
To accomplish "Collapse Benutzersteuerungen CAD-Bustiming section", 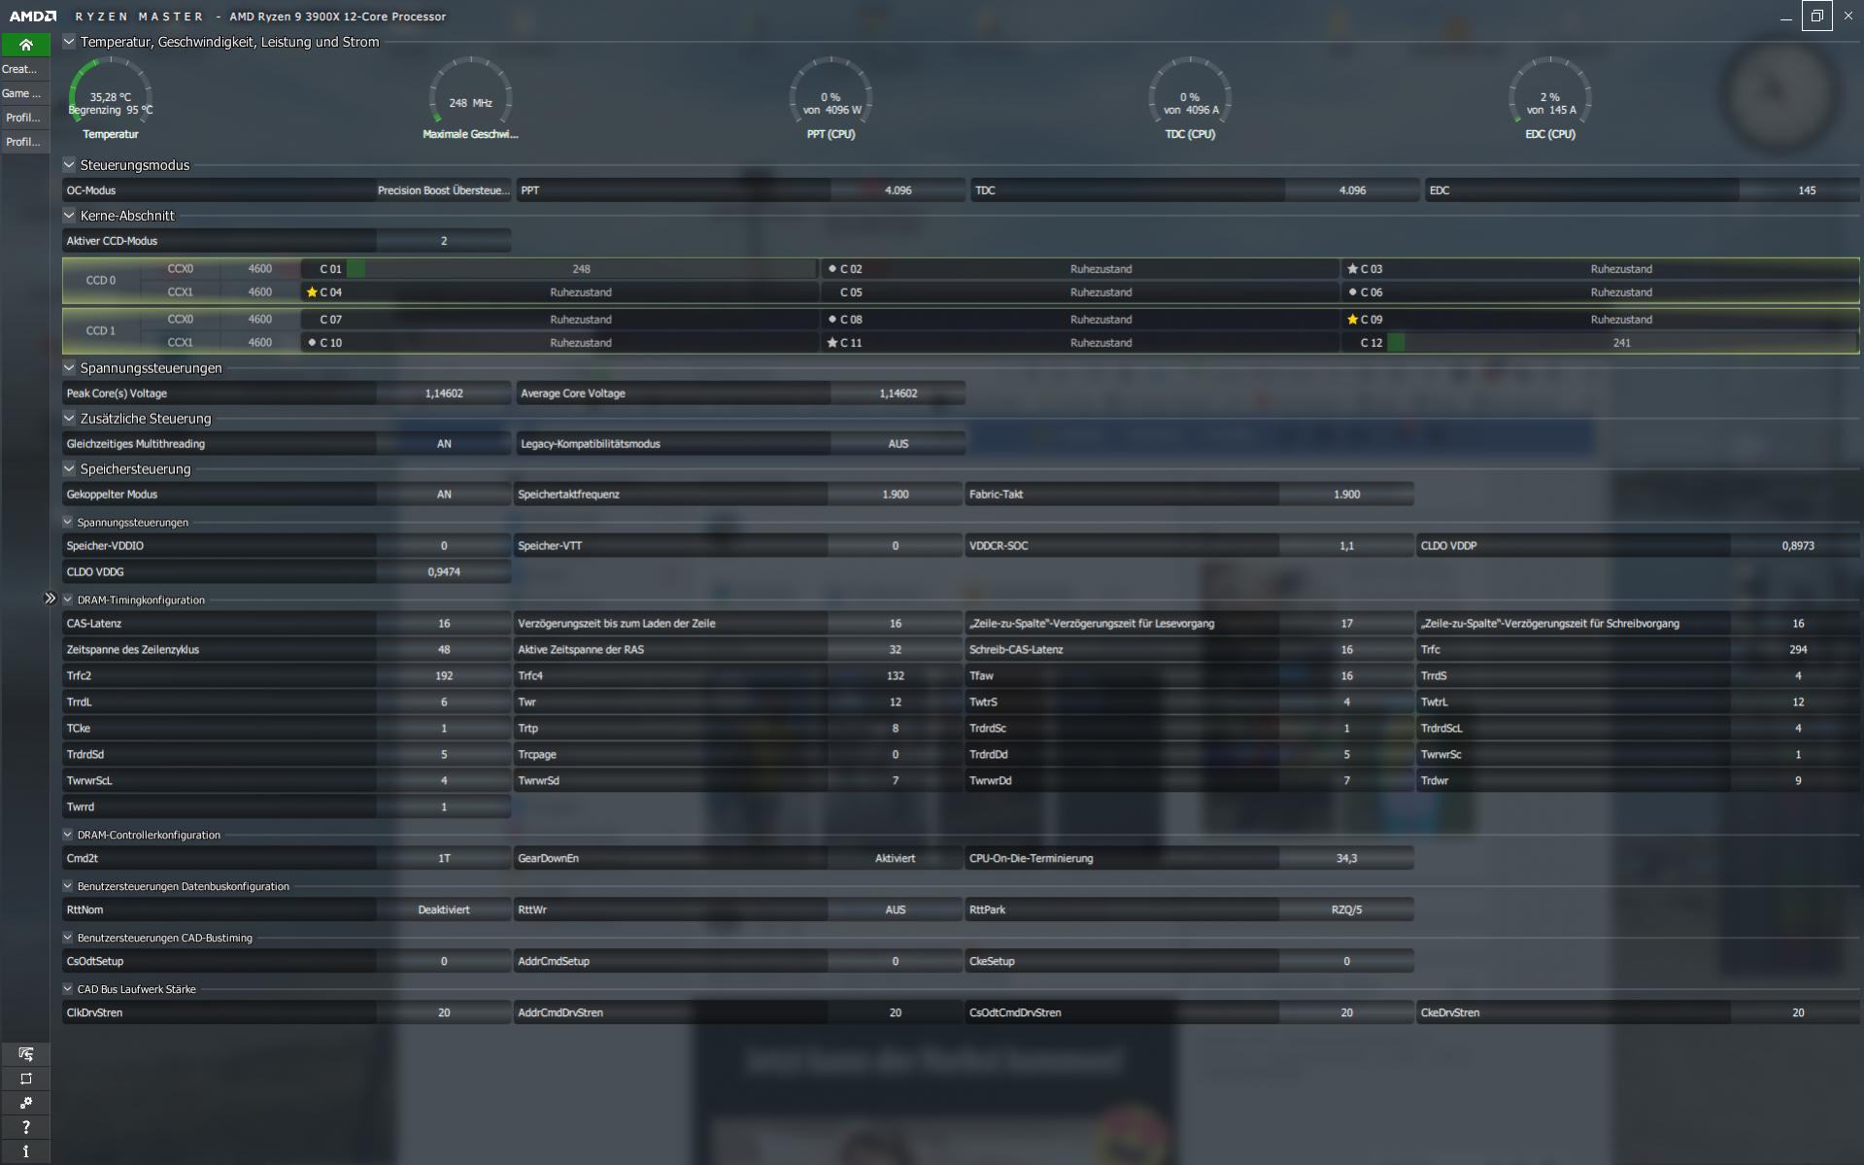I will coord(68,938).
